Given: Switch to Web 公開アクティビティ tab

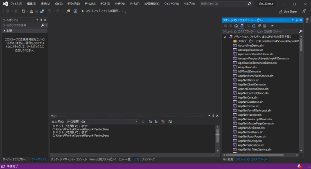Looking at the screenshot, I should (x=103, y=159).
